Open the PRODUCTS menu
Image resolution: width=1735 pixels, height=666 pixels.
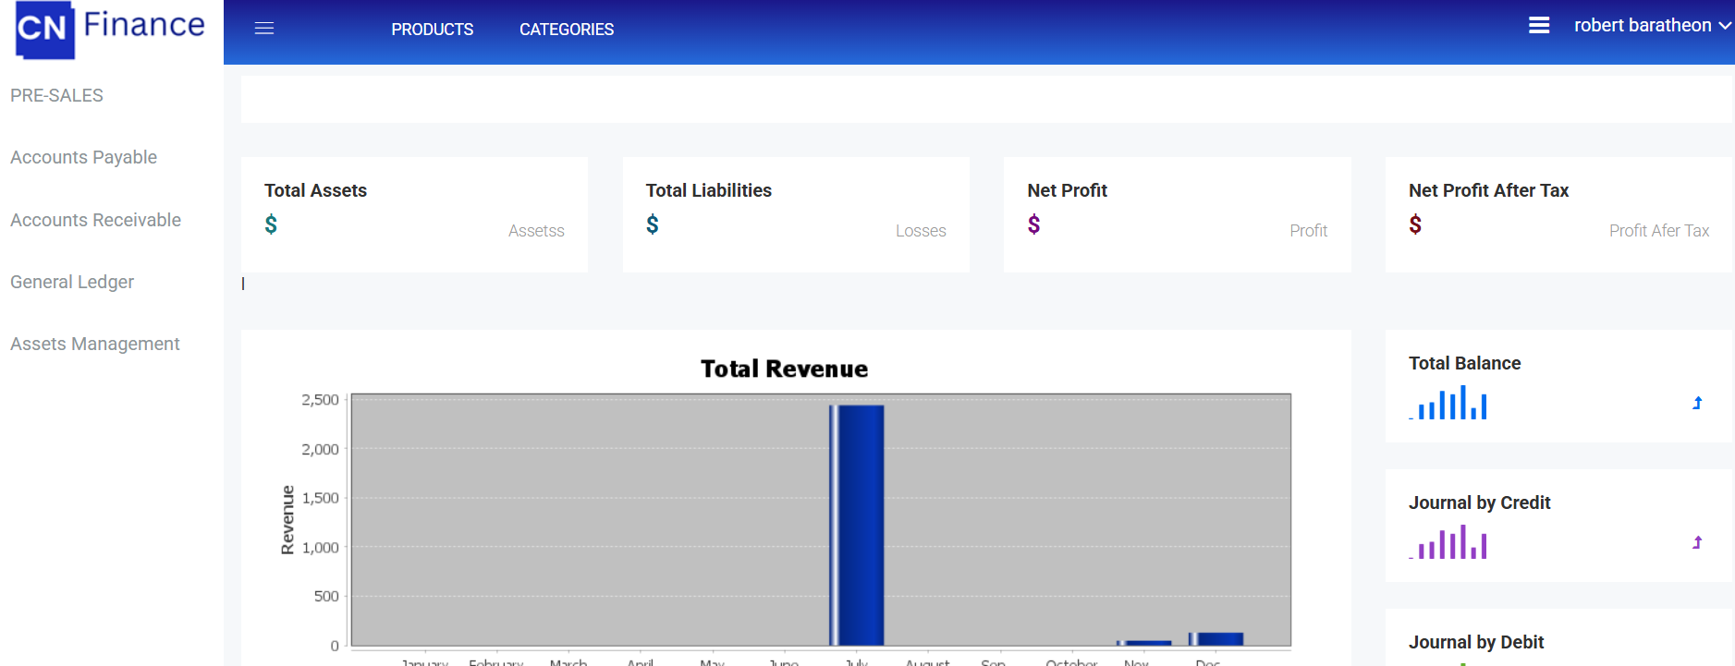coord(432,30)
